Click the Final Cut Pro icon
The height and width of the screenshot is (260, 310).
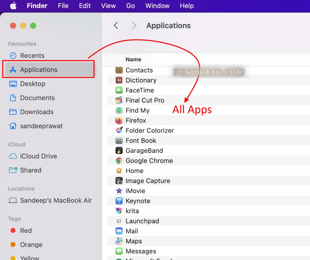click(x=119, y=100)
